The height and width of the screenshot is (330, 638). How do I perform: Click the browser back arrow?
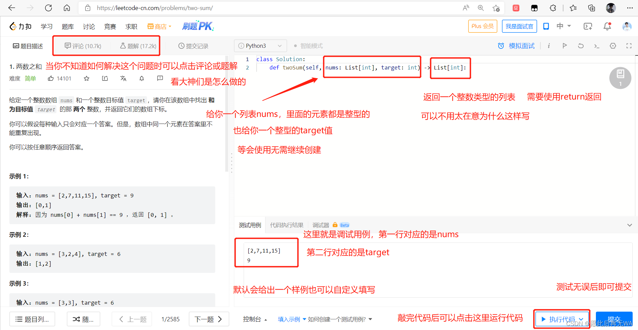(12, 8)
